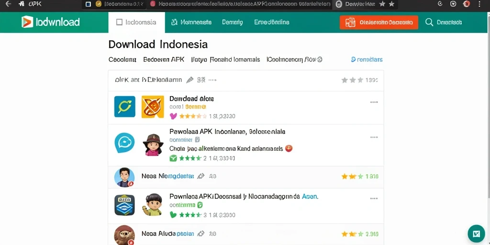Click the pencil icon beside Nesa Aluda
This screenshot has width=490, height=245.
pyautogui.click(x=201, y=234)
